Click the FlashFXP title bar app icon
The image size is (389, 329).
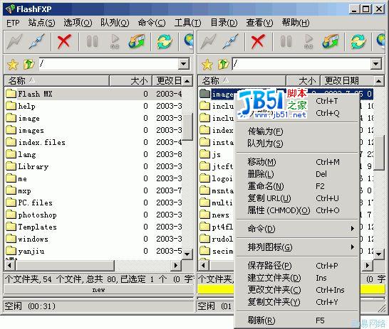tap(10, 9)
